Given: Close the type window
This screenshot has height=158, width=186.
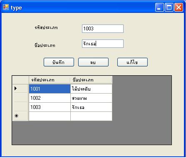Looking at the screenshot, I should (x=179, y=7).
